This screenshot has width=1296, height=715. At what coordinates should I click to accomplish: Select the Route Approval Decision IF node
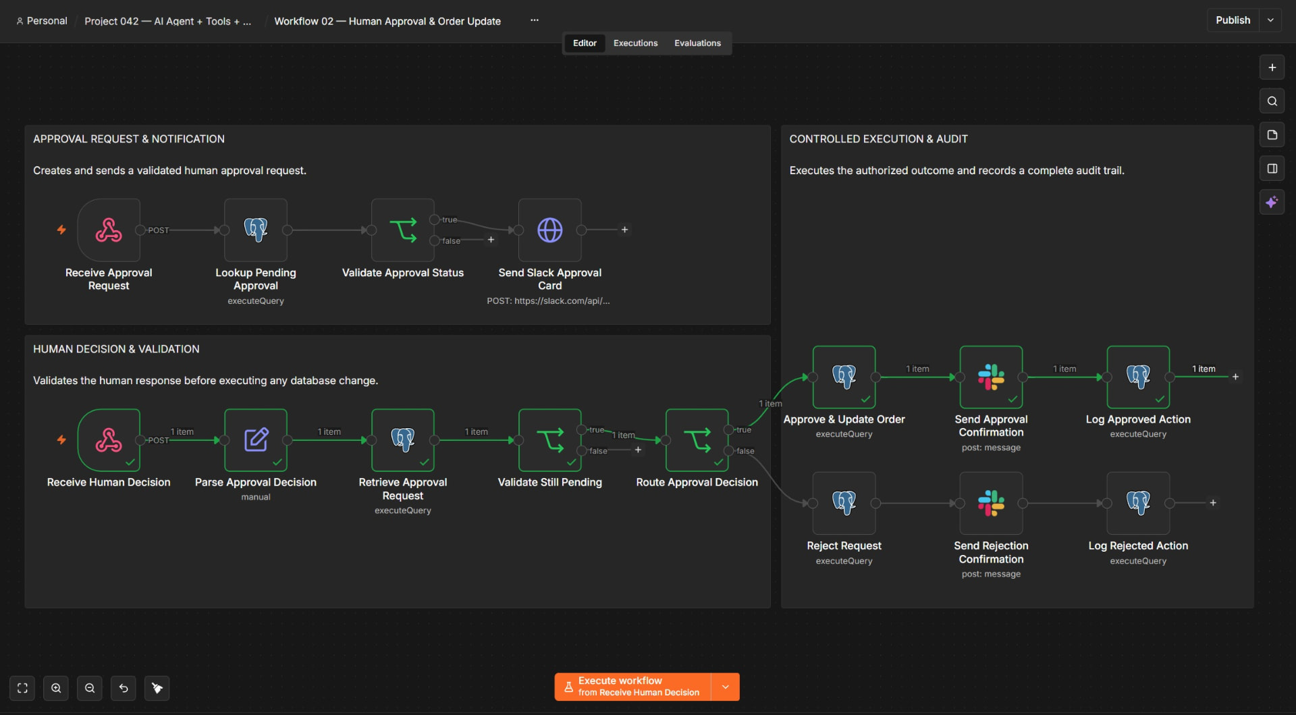tap(697, 440)
